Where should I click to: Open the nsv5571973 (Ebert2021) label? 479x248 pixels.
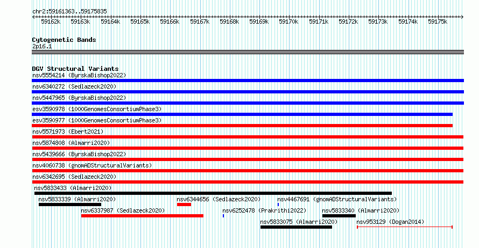tap(68, 132)
